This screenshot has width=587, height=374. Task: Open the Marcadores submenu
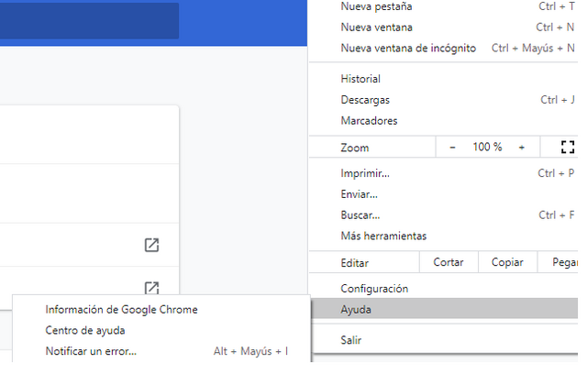443,121
